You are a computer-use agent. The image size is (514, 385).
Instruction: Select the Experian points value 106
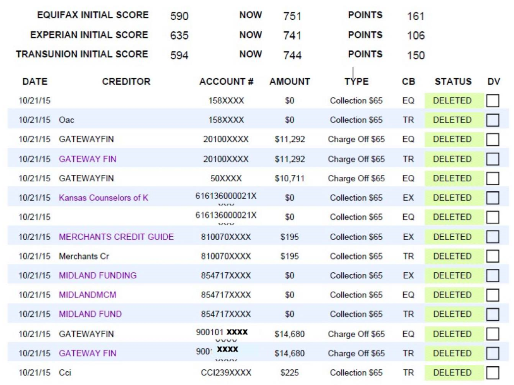[416, 36]
